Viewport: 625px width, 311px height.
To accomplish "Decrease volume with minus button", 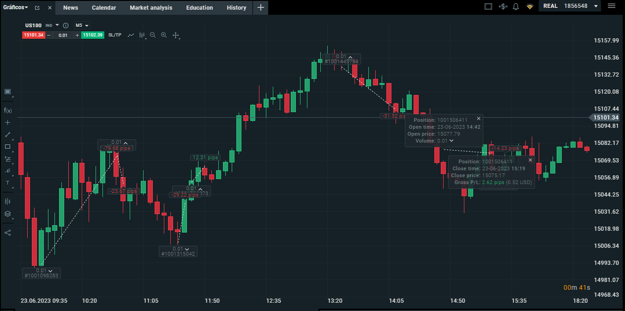I will point(49,35).
